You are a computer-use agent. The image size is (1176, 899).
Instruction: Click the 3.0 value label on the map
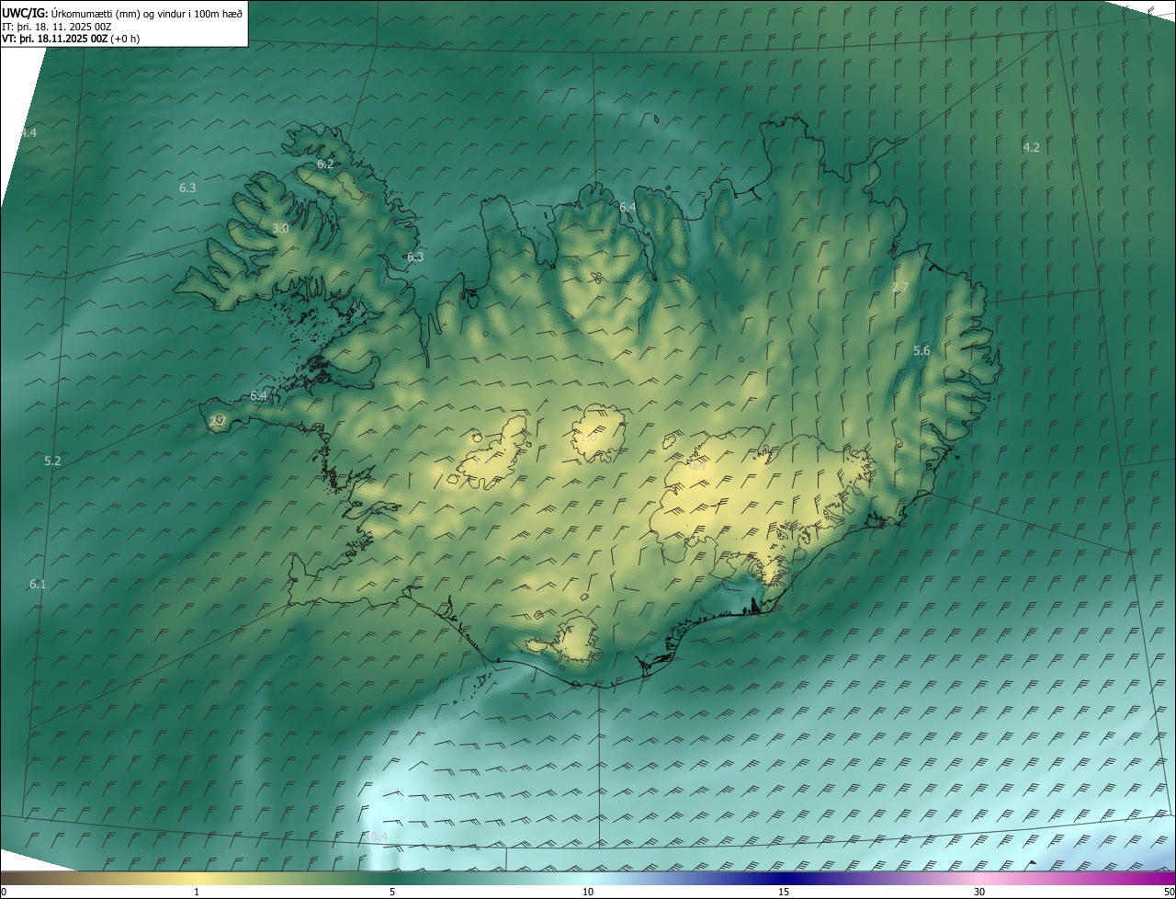click(280, 228)
